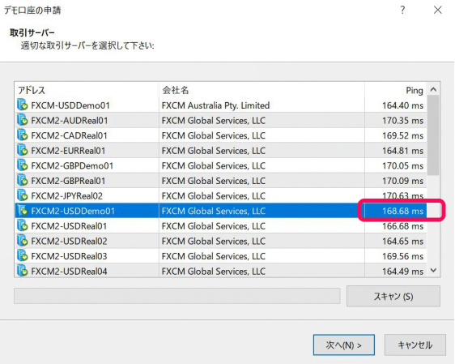Select the FXCM2-GBPReal01 server row
The height and width of the screenshot is (364, 455).
coord(221,181)
